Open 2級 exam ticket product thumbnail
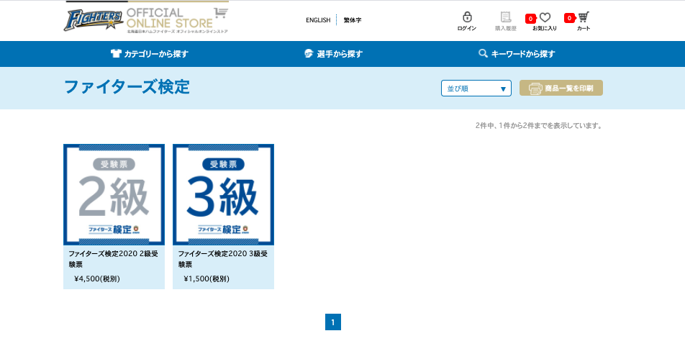Image resolution: width=685 pixels, height=354 pixels. (114, 194)
